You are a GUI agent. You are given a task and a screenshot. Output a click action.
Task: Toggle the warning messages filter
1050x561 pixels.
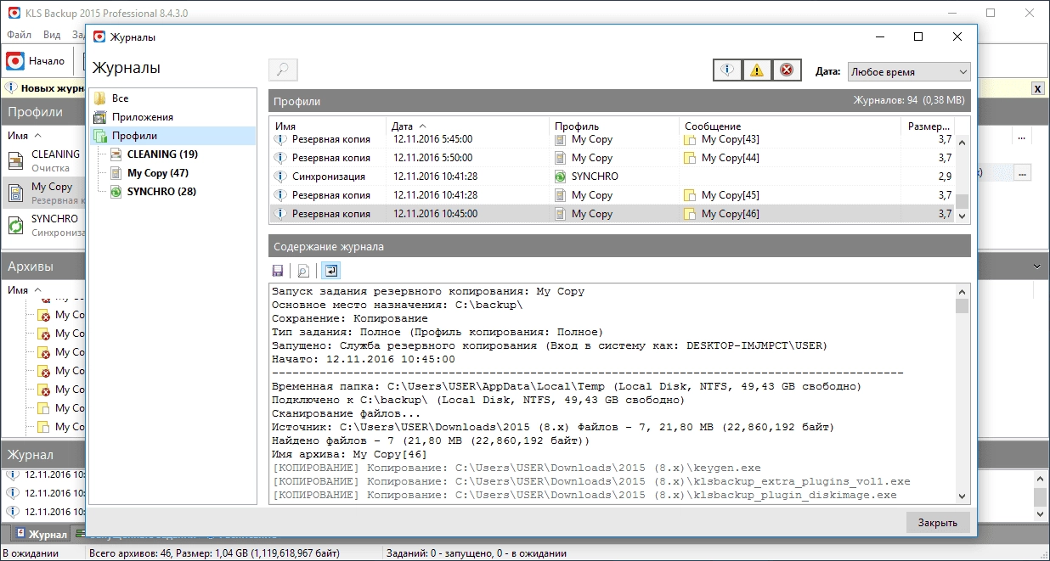pyautogui.click(x=756, y=70)
